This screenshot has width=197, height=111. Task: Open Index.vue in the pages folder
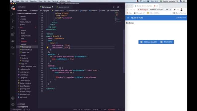tap(26, 52)
